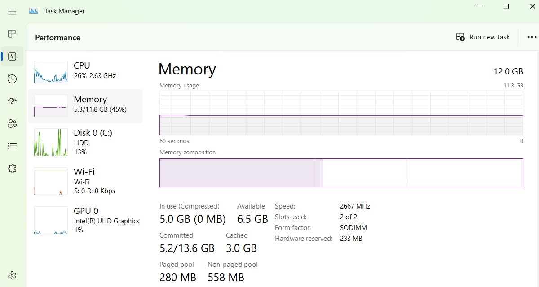Image resolution: width=539 pixels, height=287 pixels.
Task: Select the Performance icon in sidebar
Action: point(12,56)
